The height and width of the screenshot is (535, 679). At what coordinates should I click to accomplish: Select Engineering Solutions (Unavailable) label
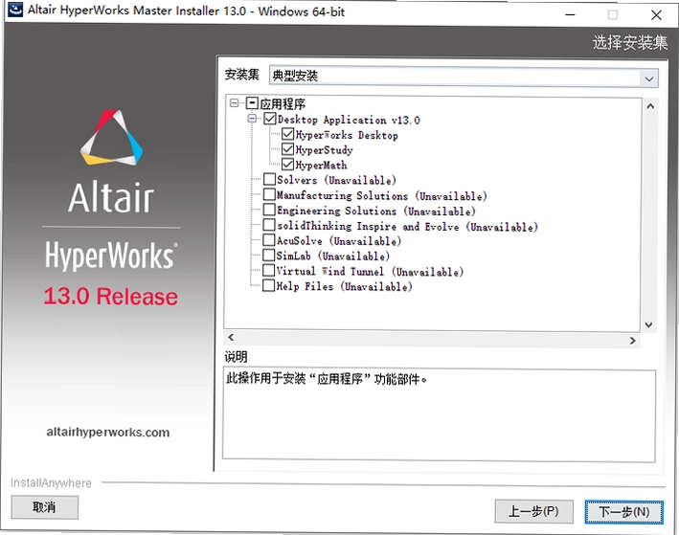(376, 212)
